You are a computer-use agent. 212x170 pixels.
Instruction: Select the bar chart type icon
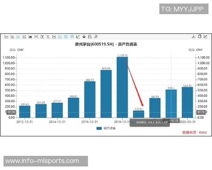(x=12, y=36)
